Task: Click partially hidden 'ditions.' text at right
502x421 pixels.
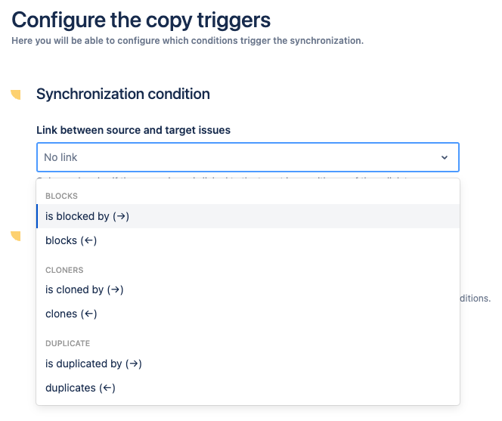Action: 476,299
